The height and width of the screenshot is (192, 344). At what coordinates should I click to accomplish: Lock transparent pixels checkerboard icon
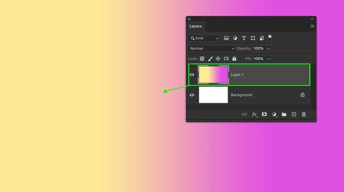pyautogui.click(x=202, y=59)
